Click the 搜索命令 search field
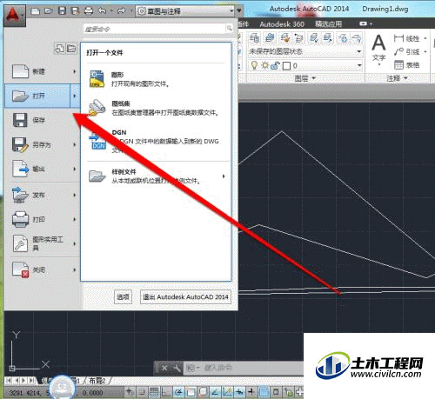 click(154, 29)
